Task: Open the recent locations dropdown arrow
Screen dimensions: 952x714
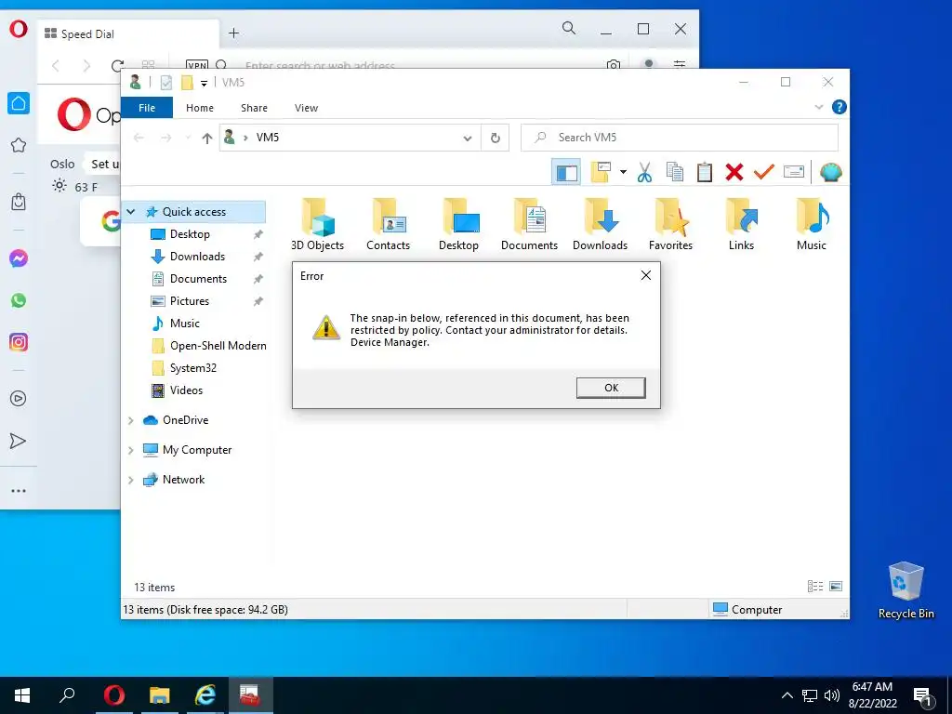Action: [188, 139]
